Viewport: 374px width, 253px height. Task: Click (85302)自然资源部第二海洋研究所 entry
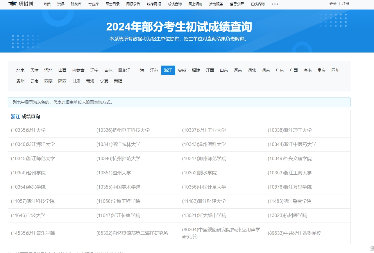tap(133, 233)
